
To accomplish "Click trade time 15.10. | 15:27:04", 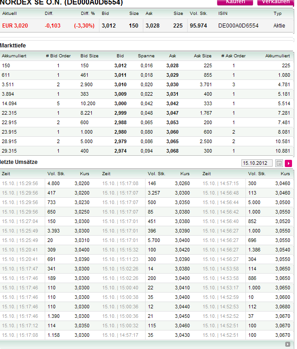I will (x=20, y=222).
